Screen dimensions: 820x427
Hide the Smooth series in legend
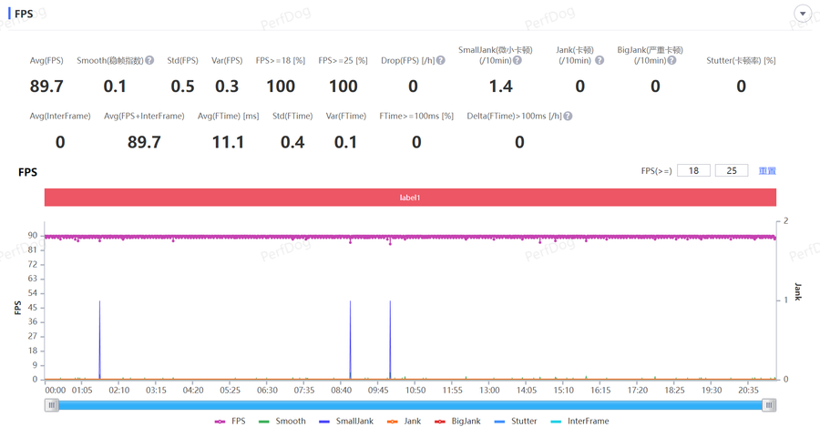point(282,422)
